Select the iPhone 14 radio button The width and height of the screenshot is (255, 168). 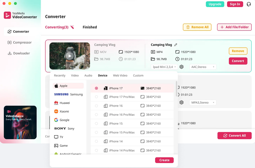[x=97, y=141]
